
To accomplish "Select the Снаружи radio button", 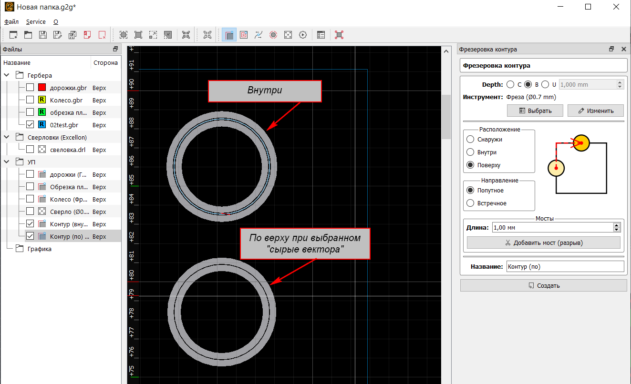I will (470, 140).
